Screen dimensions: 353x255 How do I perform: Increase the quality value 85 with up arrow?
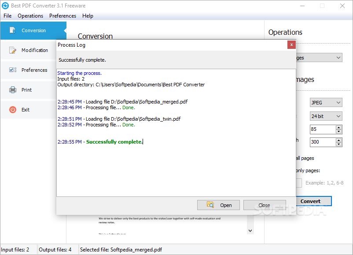[338, 128]
